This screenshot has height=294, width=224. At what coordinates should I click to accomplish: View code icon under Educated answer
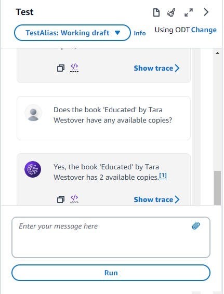point(74,198)
